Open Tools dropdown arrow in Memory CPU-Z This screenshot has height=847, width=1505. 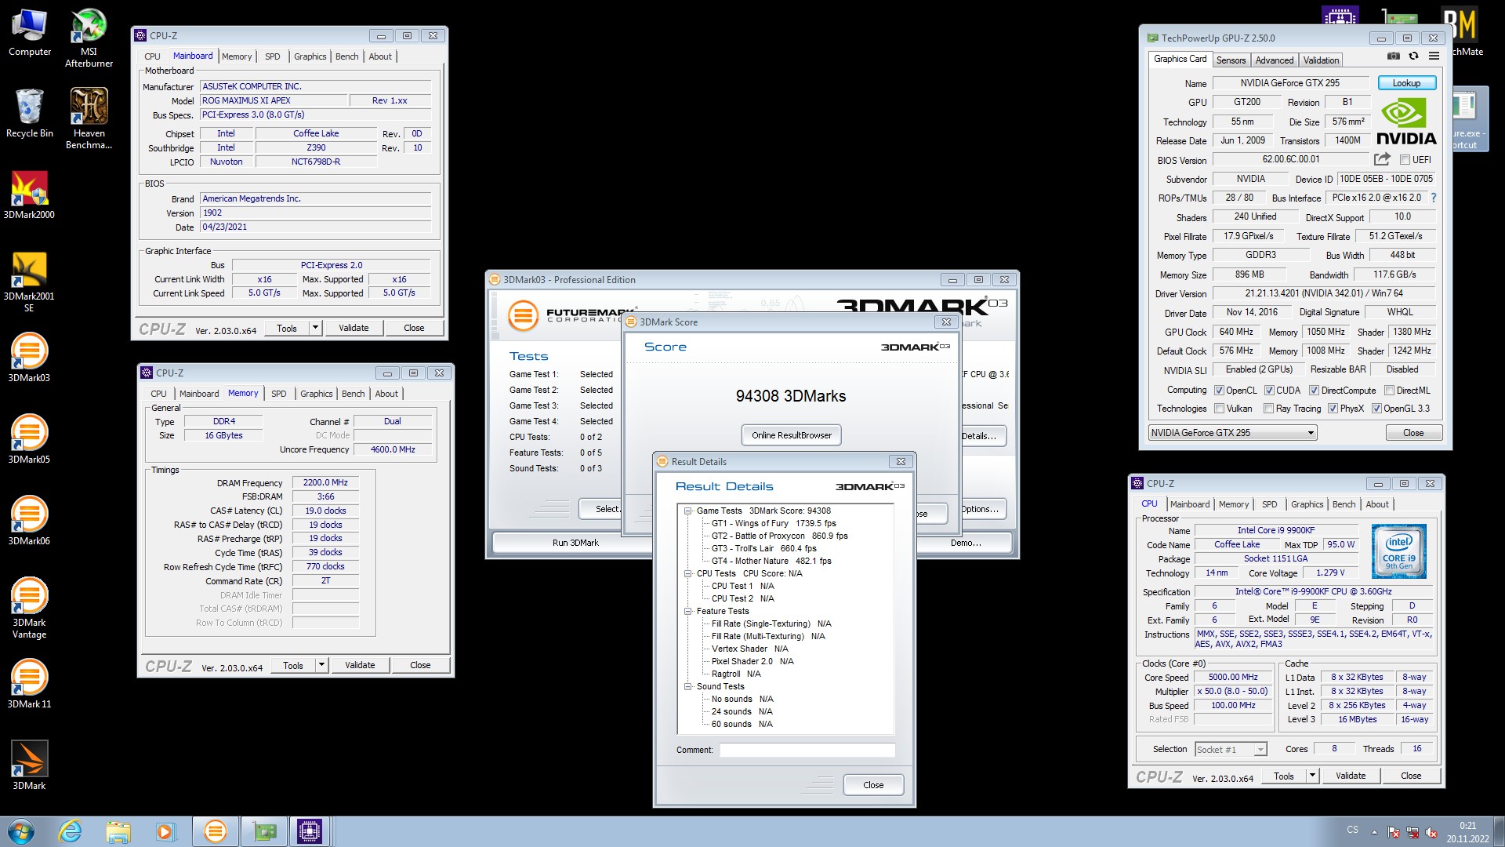[x=321, y=665]
